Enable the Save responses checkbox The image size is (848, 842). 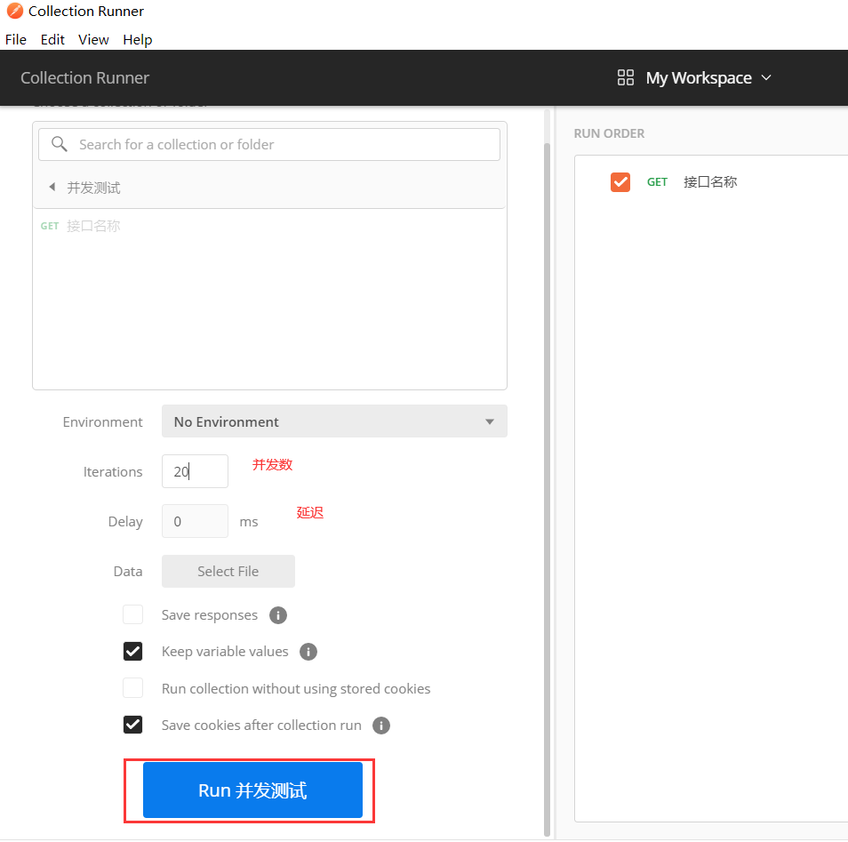point(132,614)
